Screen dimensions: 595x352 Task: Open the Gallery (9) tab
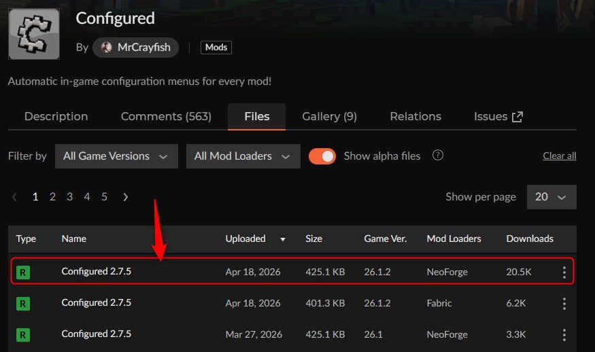pos(329,116)
